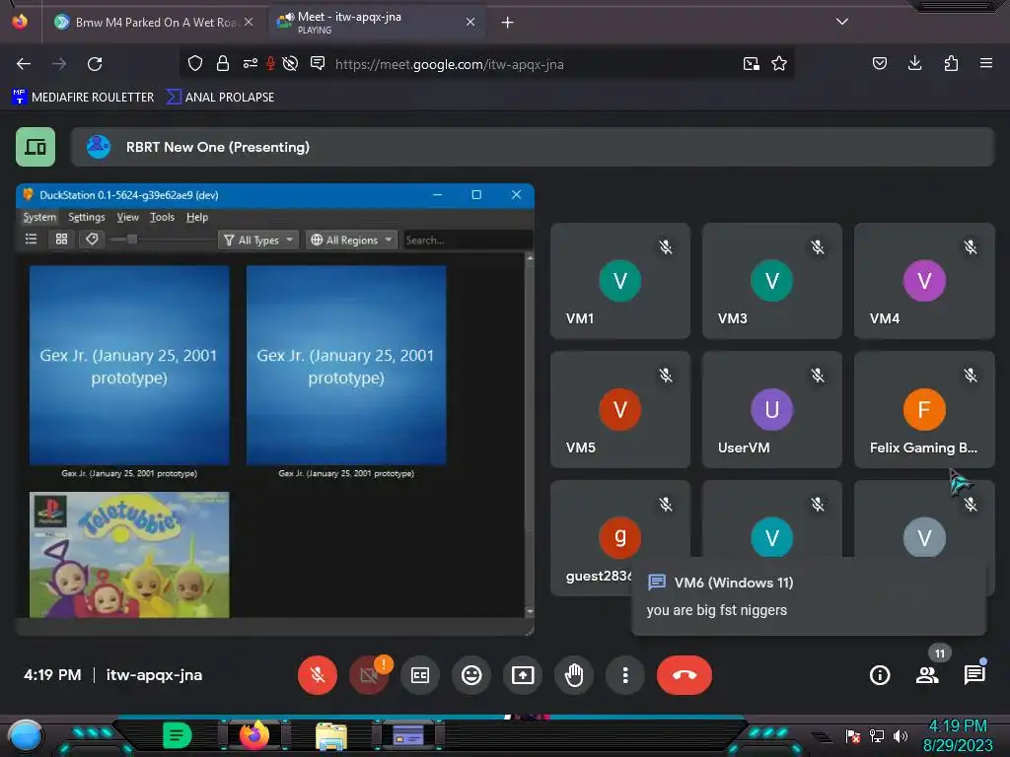
Task: Toggle the Meet camera button
Action: [369, 675]
